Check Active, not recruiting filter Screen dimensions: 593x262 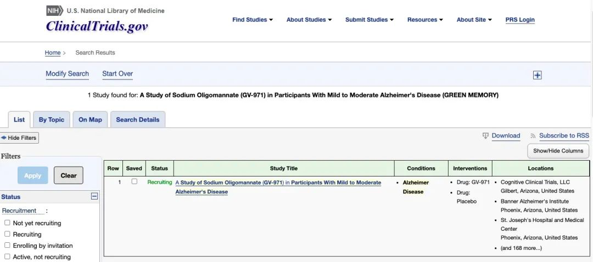[7, 257]
